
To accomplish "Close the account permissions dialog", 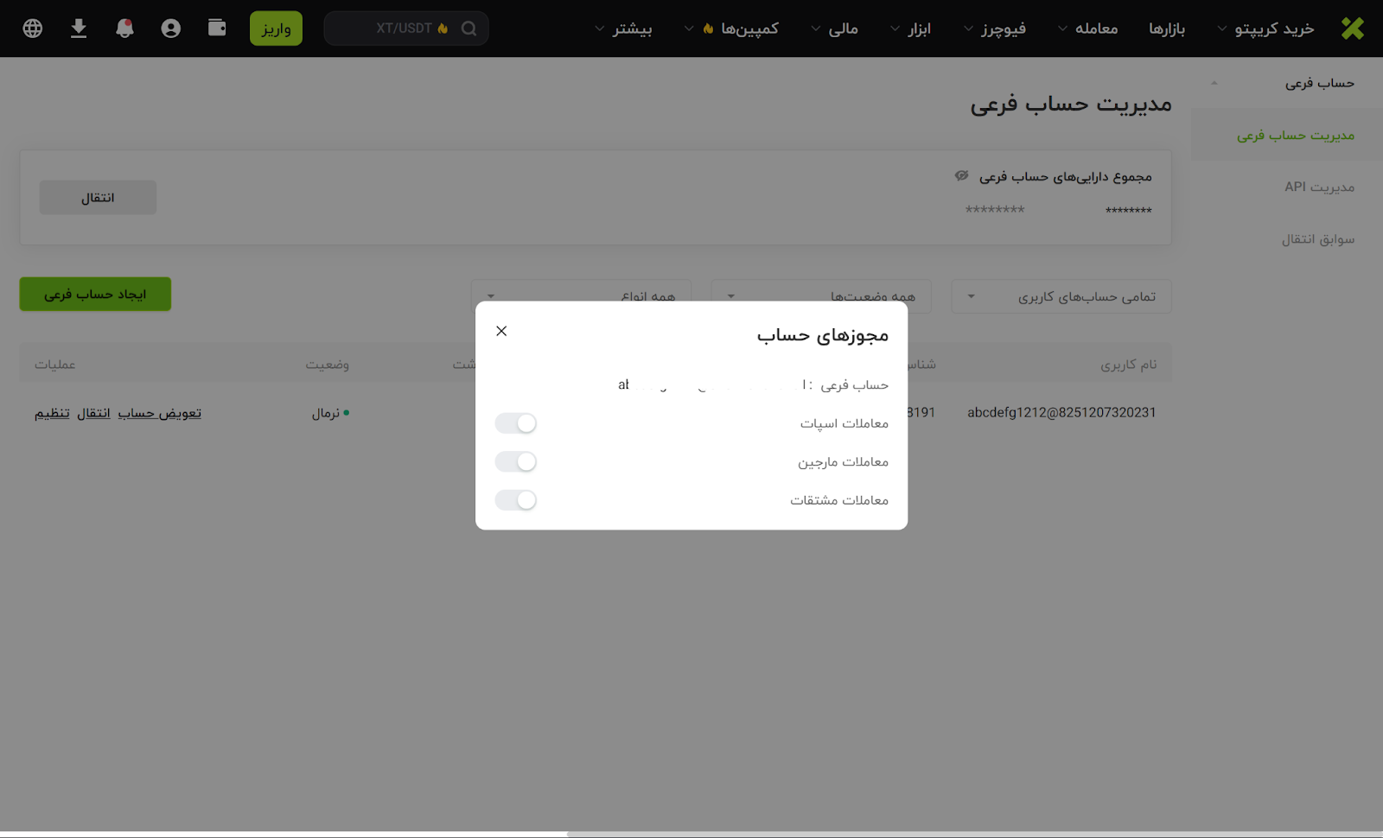I will (501, 331).
